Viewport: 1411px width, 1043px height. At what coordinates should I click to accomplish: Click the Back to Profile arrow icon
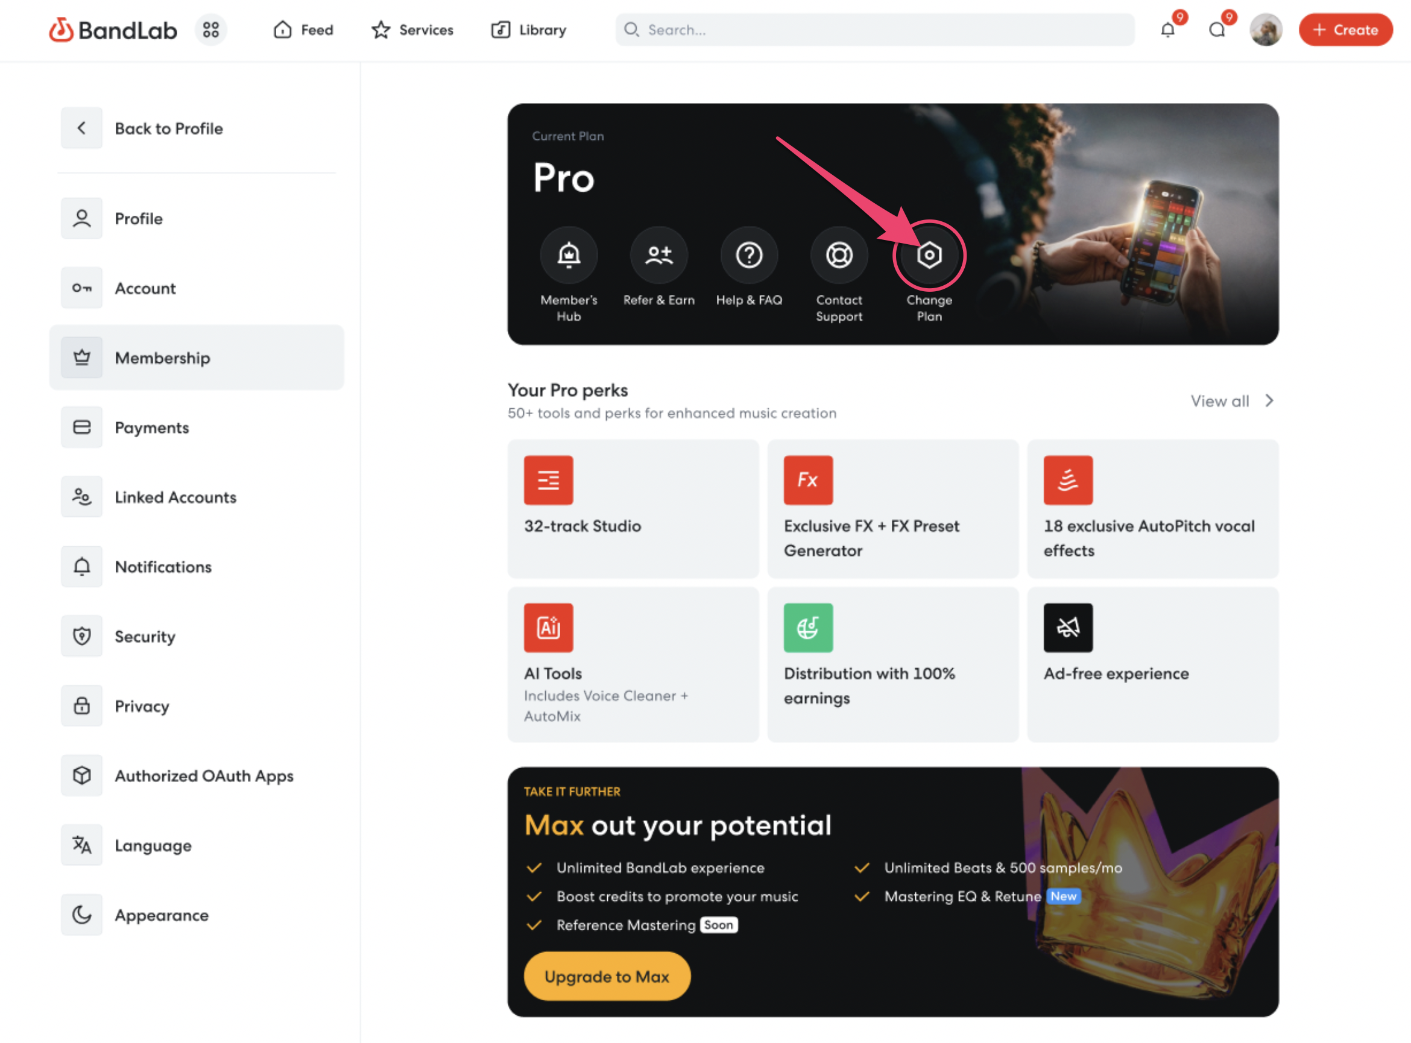click(81, 128)
